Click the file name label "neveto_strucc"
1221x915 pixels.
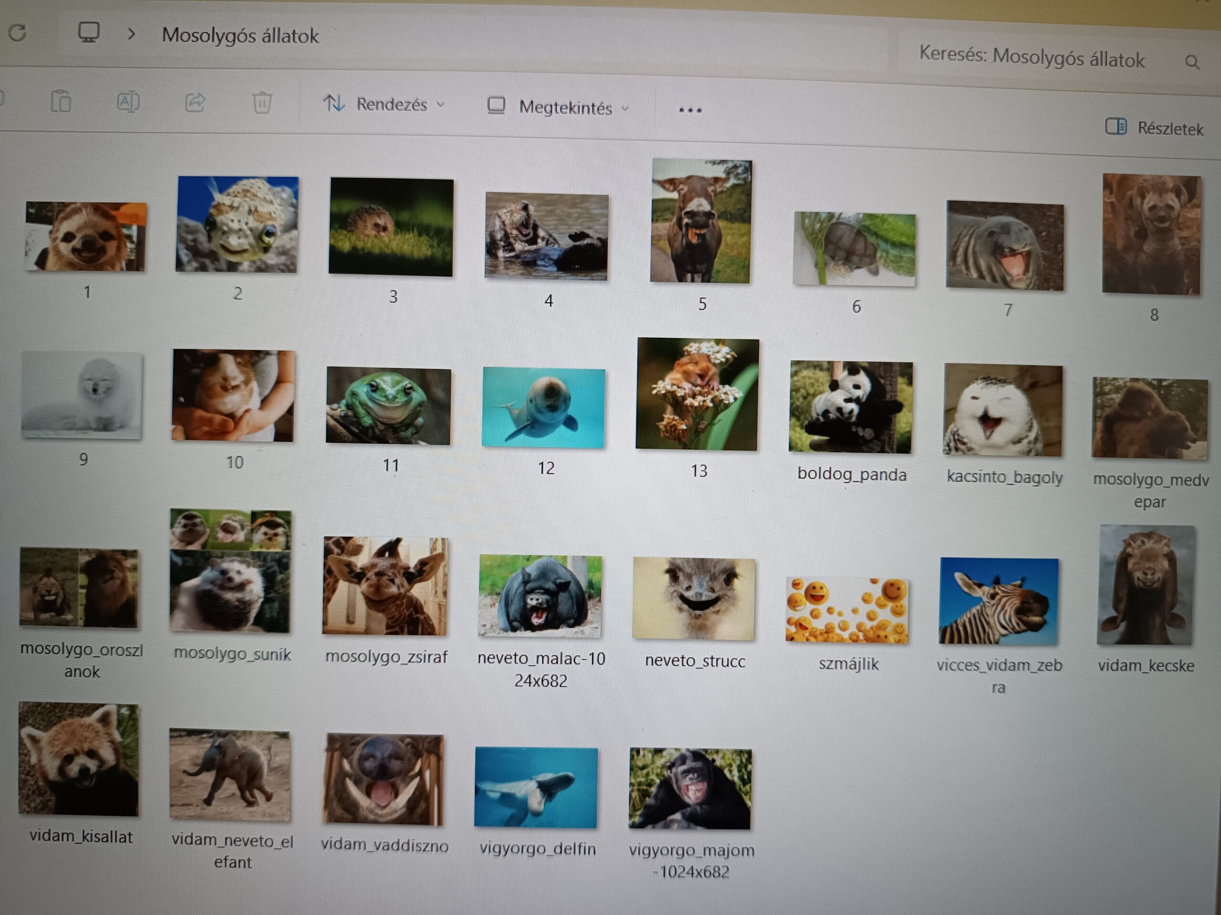point(695,661)
